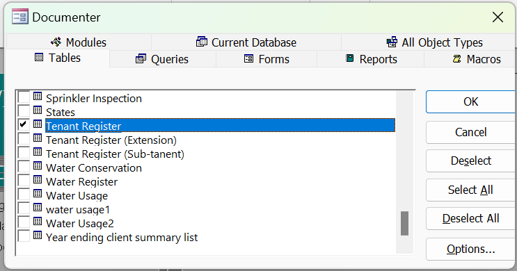Screen dimensions: 517x271
Task: Switch to the Current Database tab
Action: pos(246,42)
